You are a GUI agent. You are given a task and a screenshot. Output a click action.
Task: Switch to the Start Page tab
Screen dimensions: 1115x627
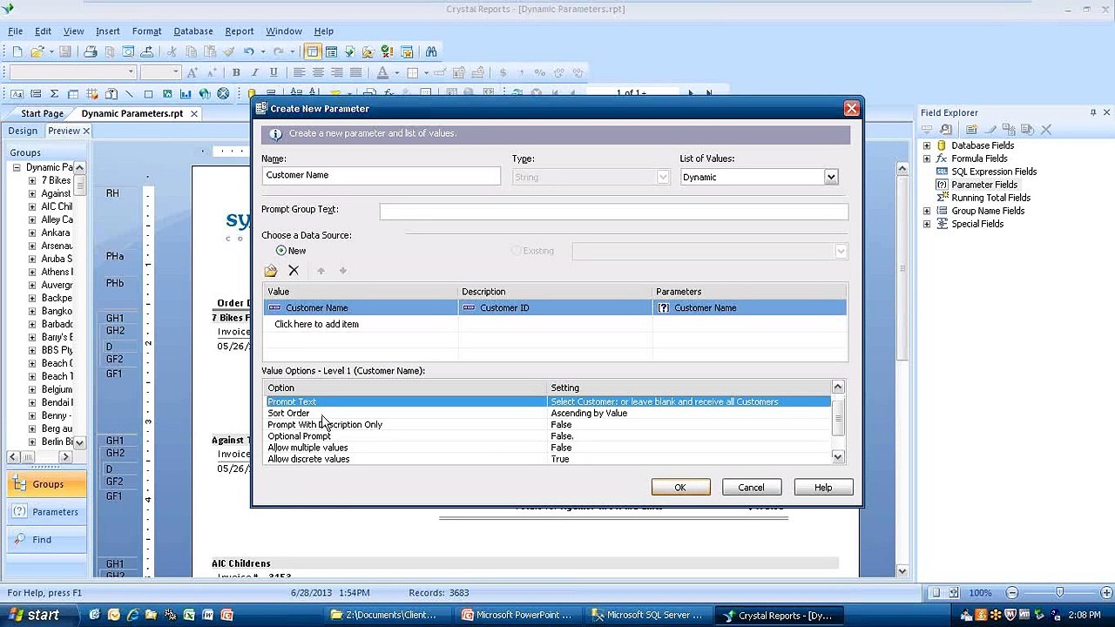pos(43,113)
